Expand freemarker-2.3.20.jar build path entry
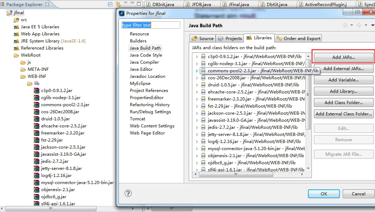Image resolution: width=375 pixels, height=212 pixels. point(197,99)
